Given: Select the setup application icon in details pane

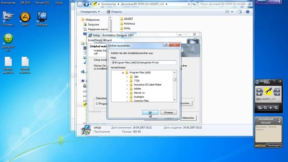Looking at the screenshot, I should pyautogui.click(x=85, y=130).
